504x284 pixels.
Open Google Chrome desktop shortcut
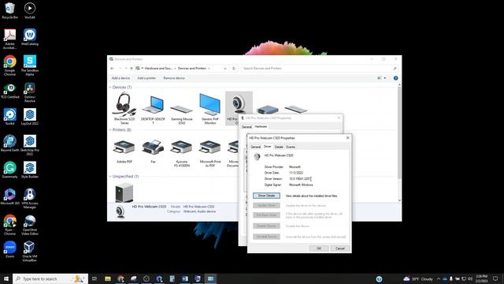(10, 65)
